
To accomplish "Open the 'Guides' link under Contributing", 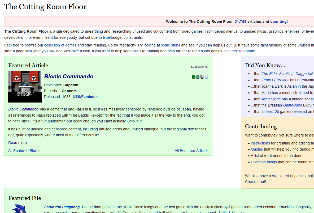I will click(x=257, y=149).
